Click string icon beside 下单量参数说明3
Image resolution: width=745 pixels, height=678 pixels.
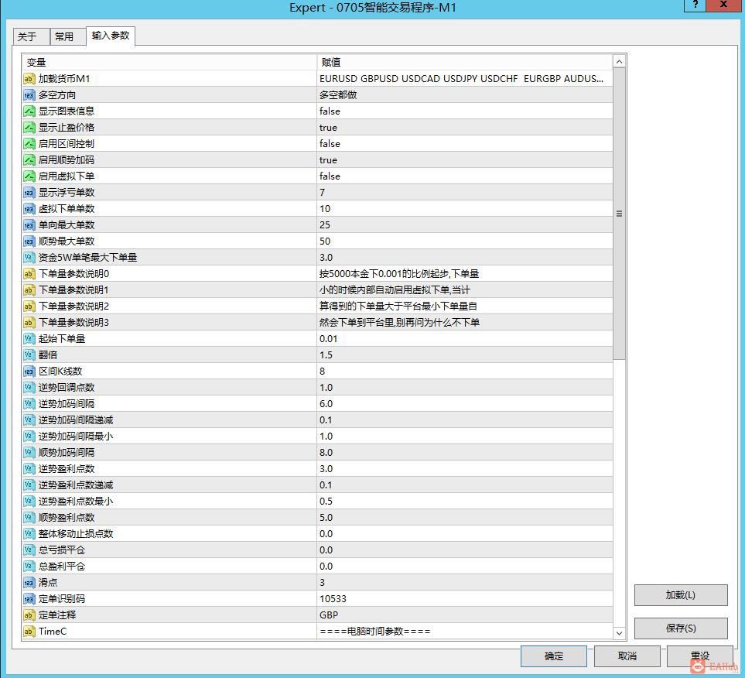tap(29, 322)
